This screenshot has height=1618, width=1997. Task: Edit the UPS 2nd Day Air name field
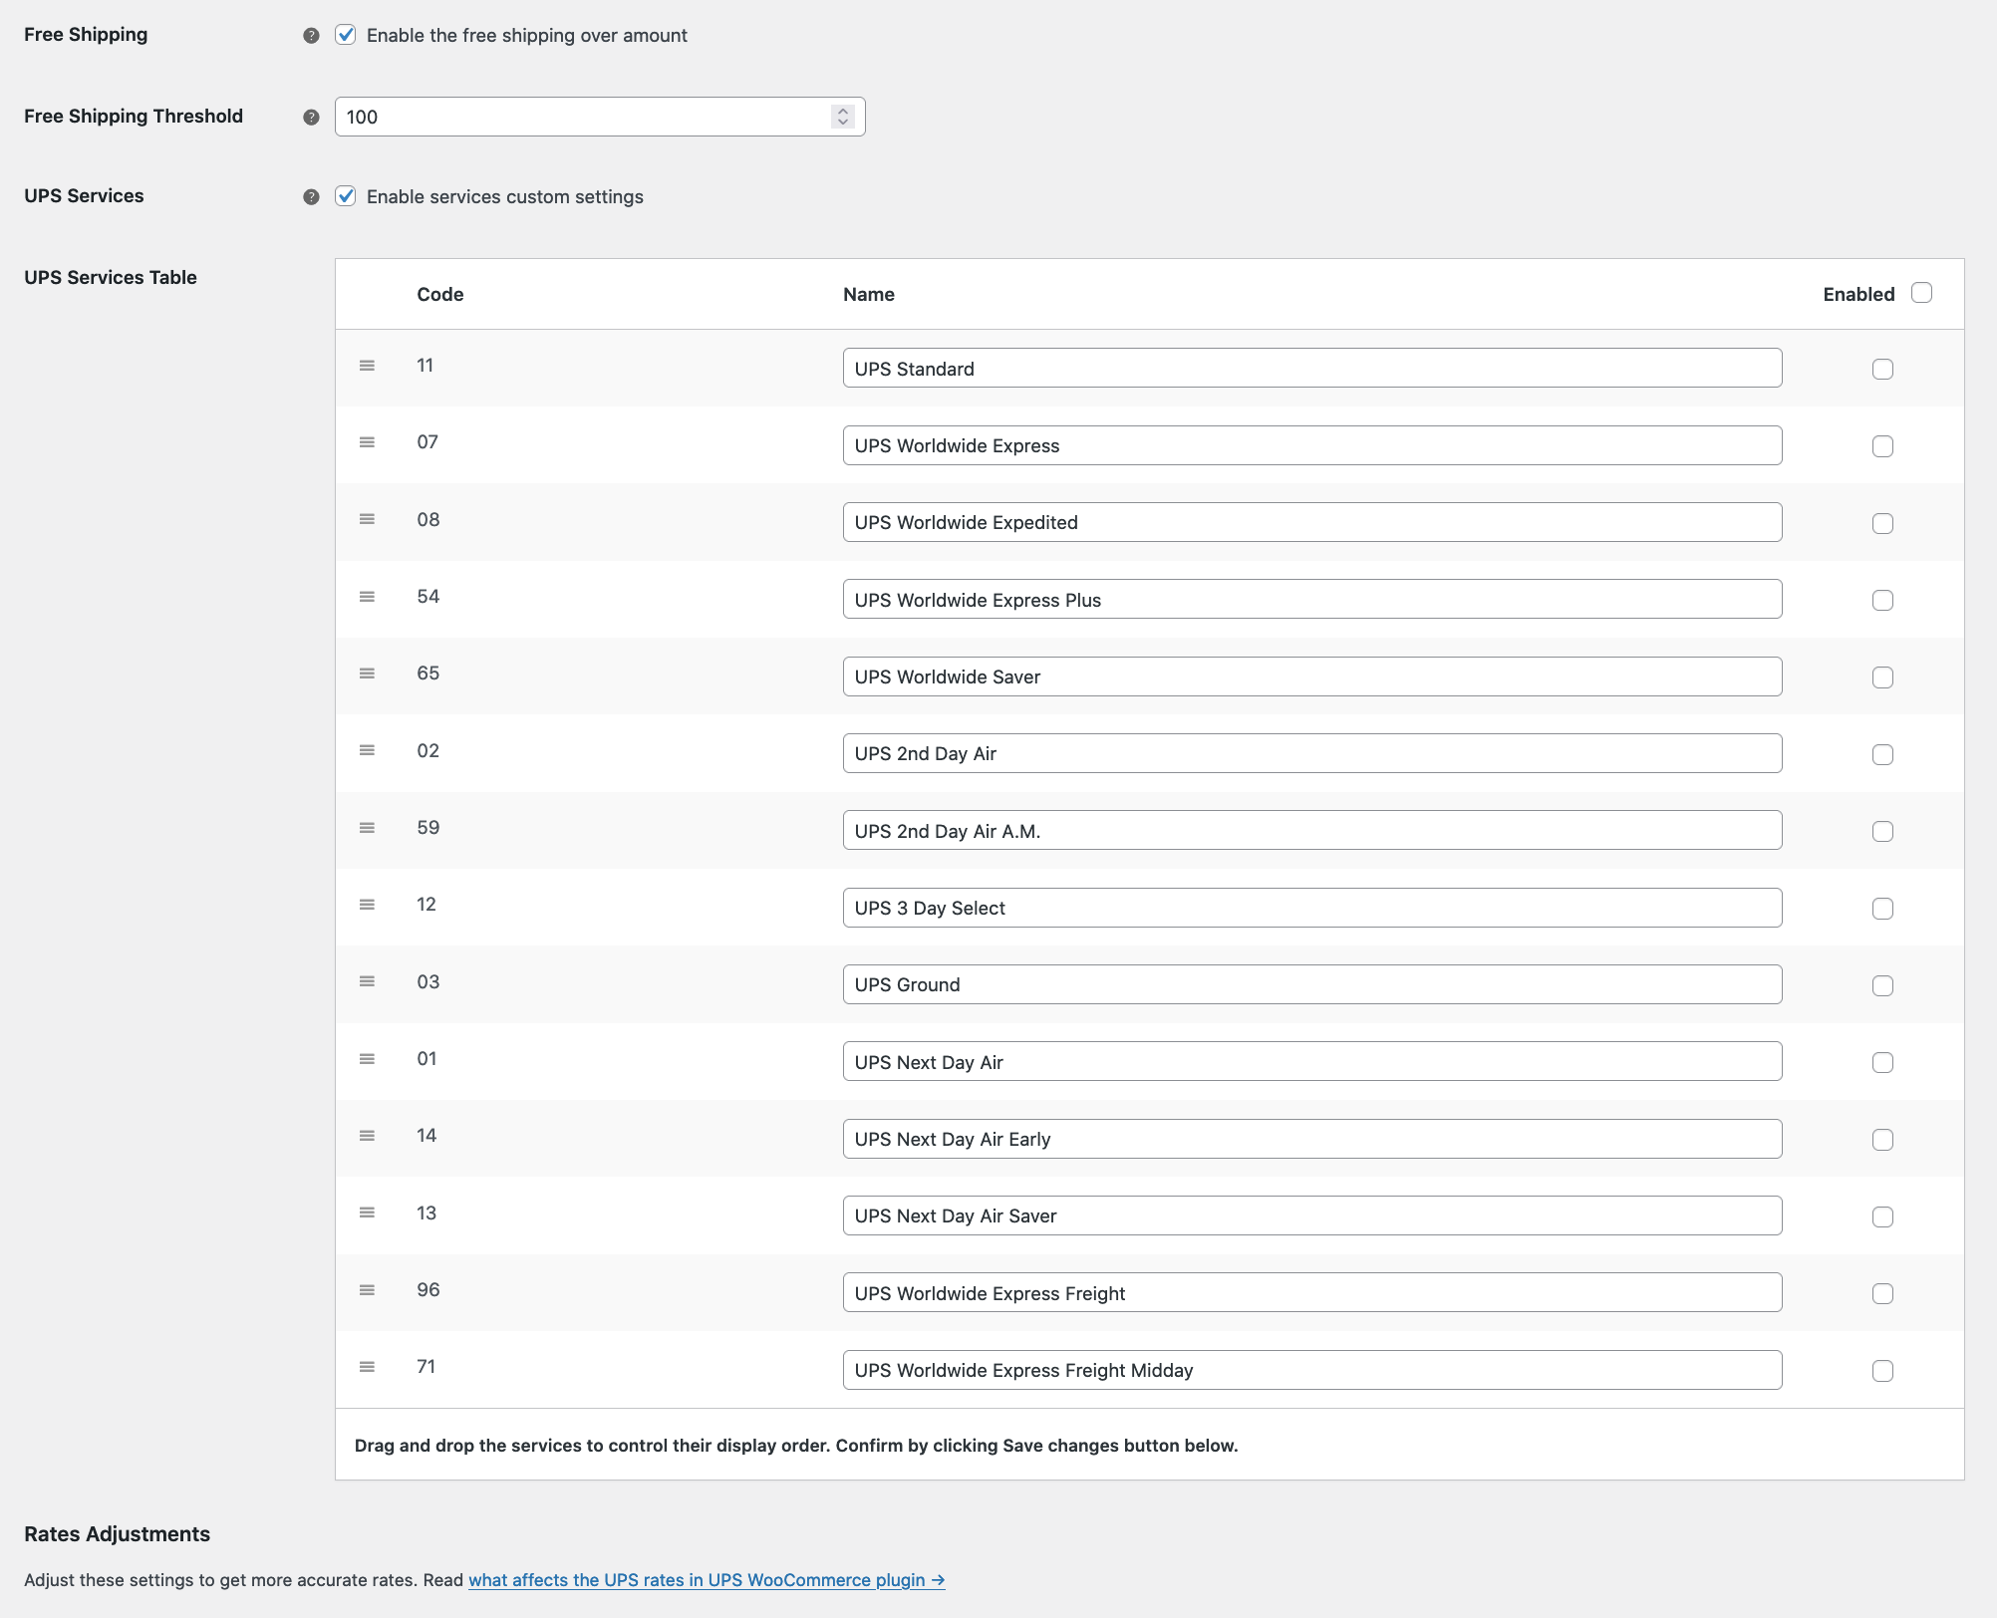(1312, 753)
